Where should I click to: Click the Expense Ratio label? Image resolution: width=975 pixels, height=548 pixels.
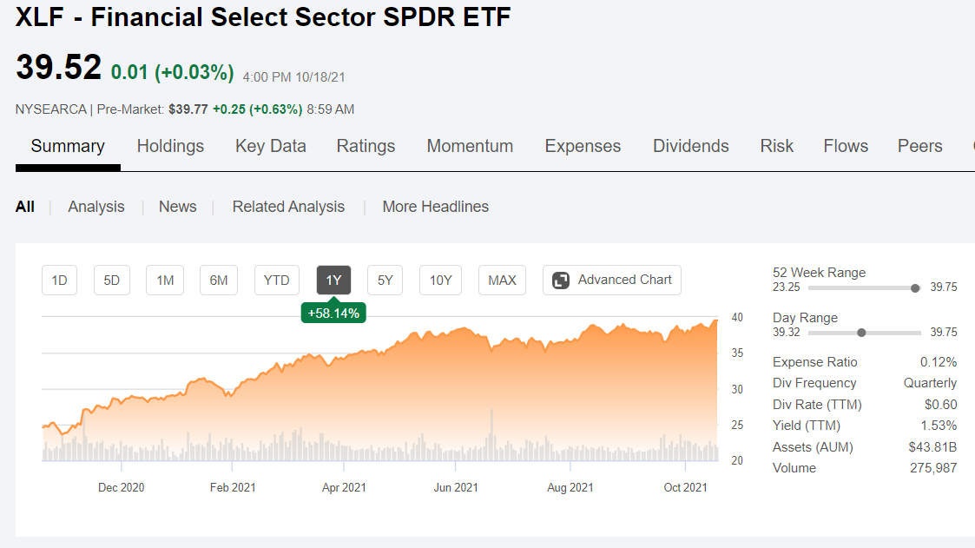pyautogui.click(x=814, y=362)
